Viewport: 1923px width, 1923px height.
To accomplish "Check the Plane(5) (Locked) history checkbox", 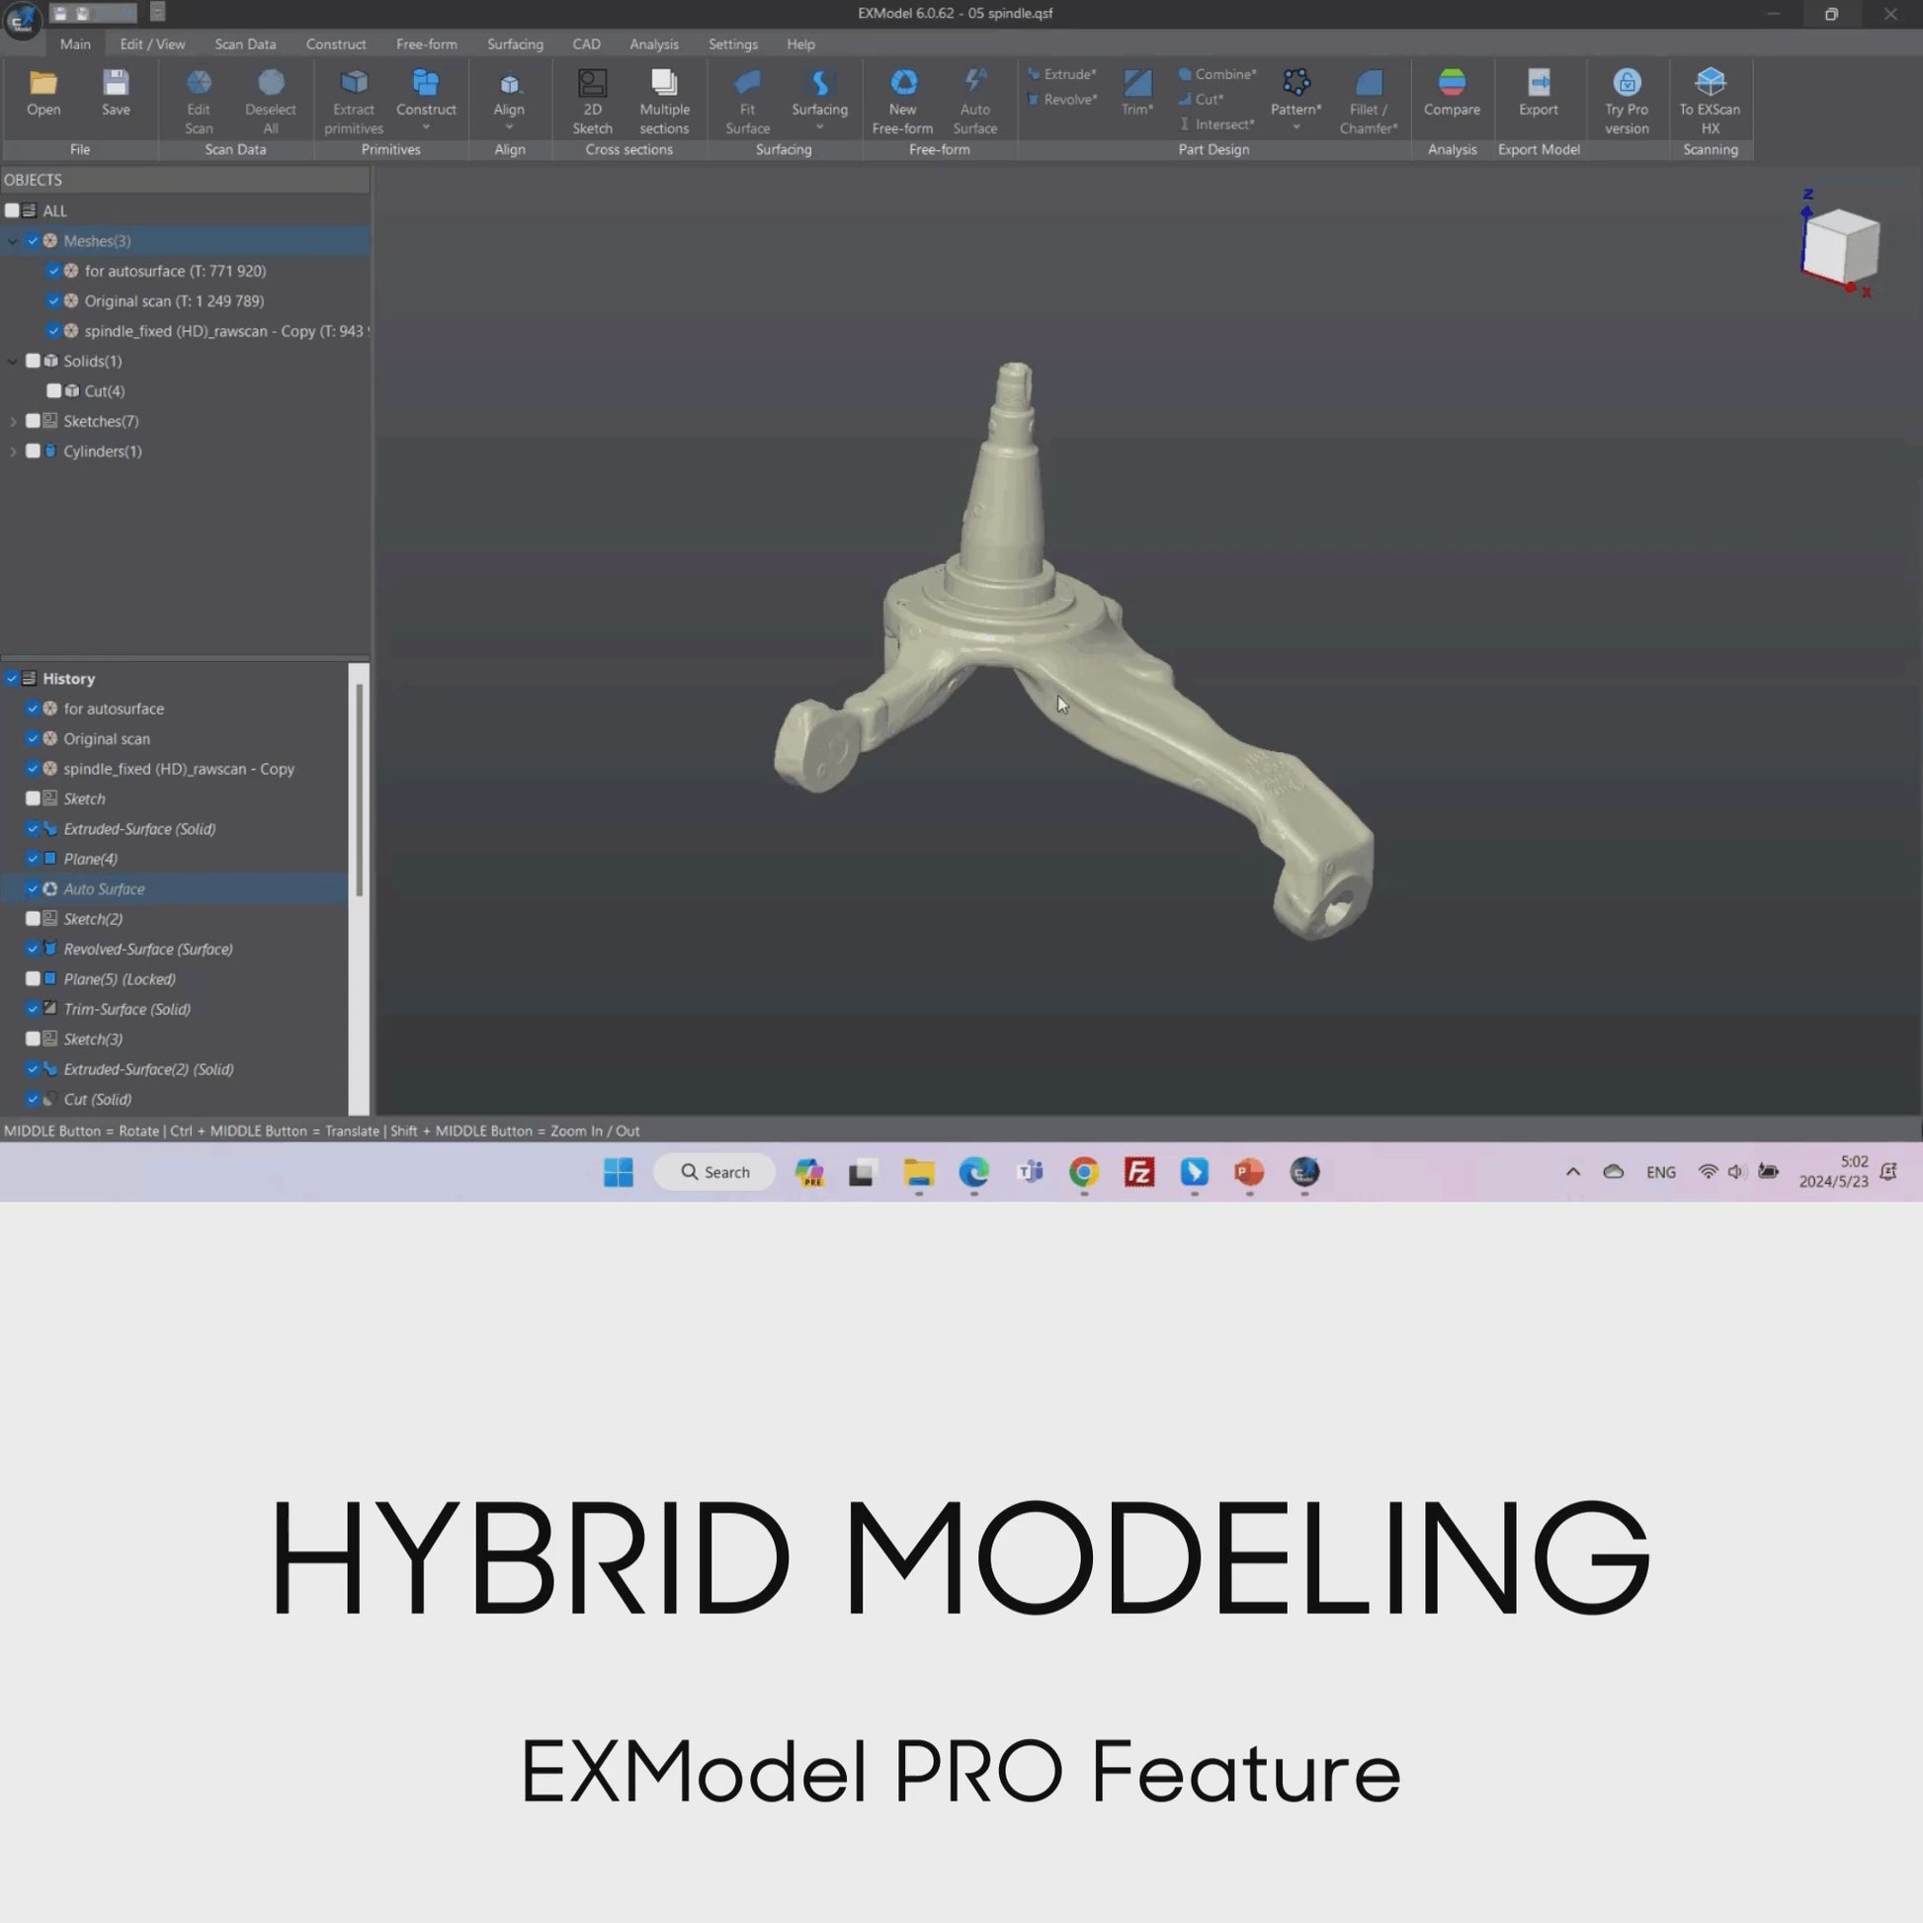I will (x=33, y=978).
